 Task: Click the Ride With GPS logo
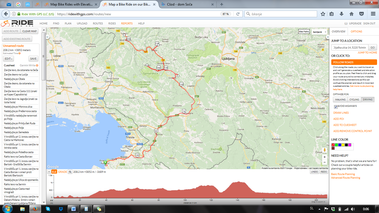click(17, 24)
